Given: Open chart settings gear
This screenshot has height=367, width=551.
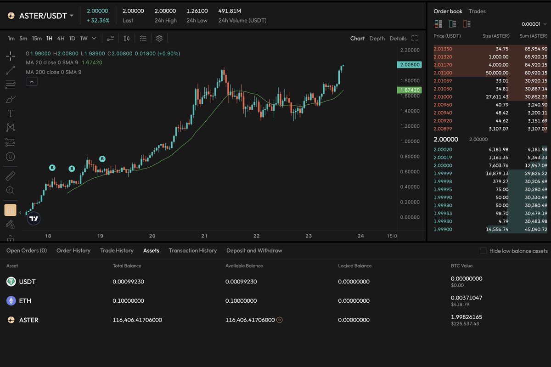Looking at the screenshot, I should click(159, 39).
